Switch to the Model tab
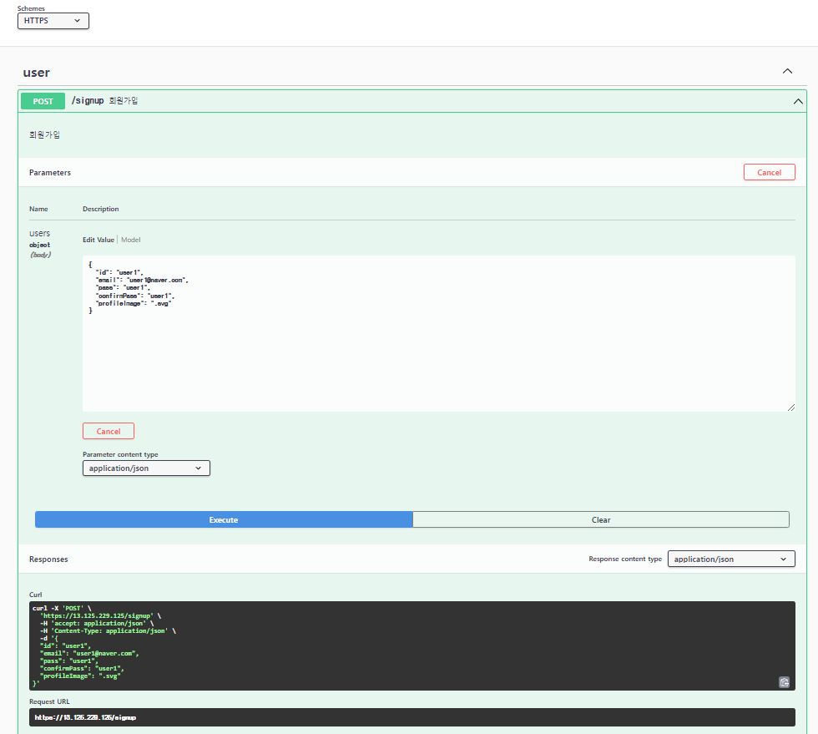Image resolution: width=818 pixels, height=734 pixels. pyautogui.click(x=131, y=240)
